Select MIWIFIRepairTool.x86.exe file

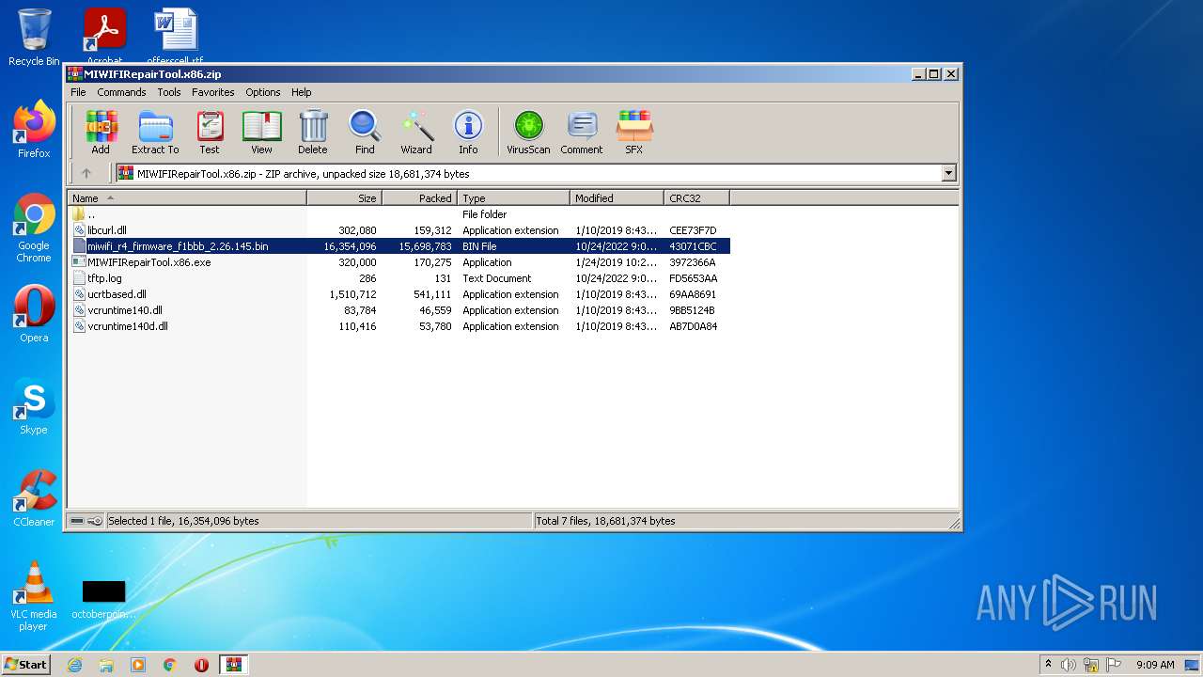399,262
